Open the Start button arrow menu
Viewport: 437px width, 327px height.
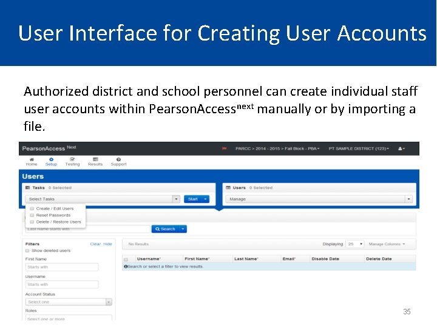pyautogui.click(x=205, y=199)
